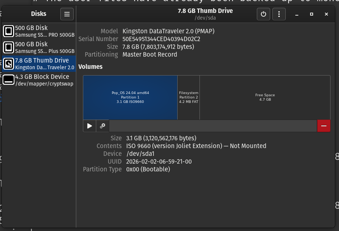Select the 7.8 GB Thumb Drive entry
Viewport: 339px width, 231px height.
[44, 64]
